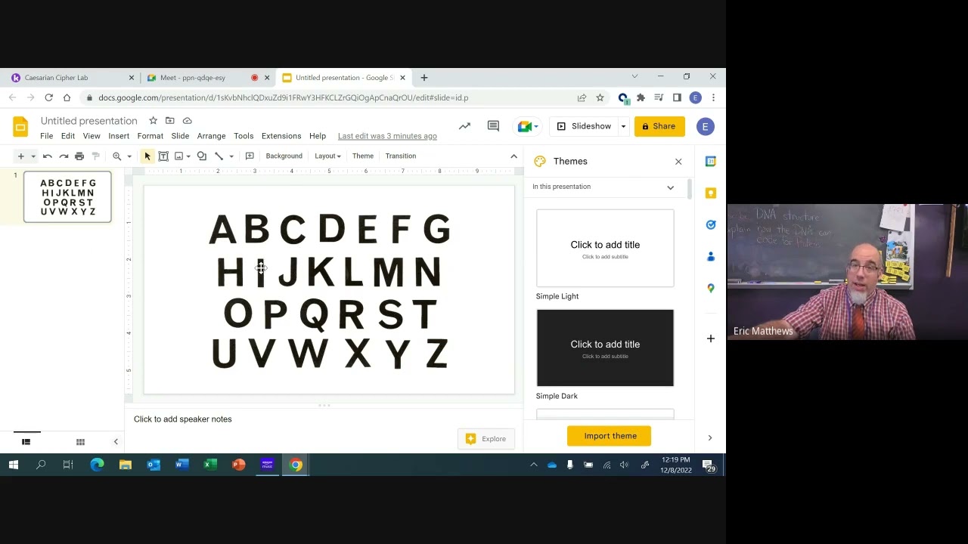The width and height of the screenshot is (968, 544).
Task: Open Microsoft Edge from the taskbar
Action: (x=97, y=465)
